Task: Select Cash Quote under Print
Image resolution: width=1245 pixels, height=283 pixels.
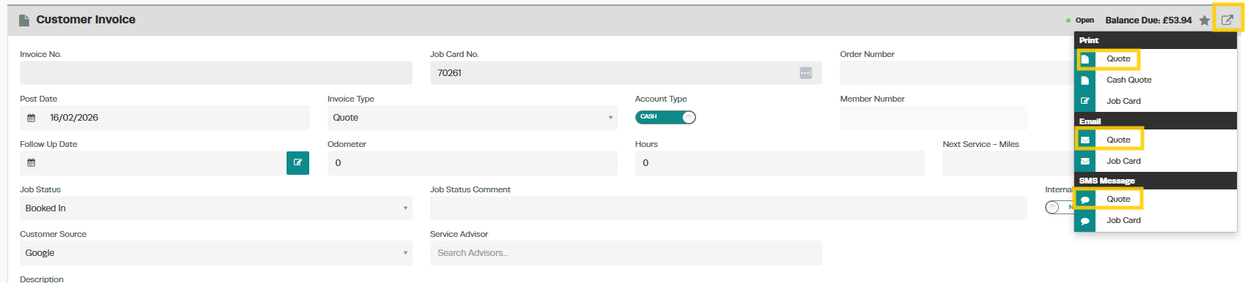Action: (x=1128, y=80)
